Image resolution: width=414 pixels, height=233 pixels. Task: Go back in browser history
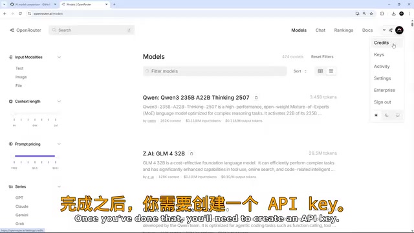pyautogui.click(x=5, y=14)
